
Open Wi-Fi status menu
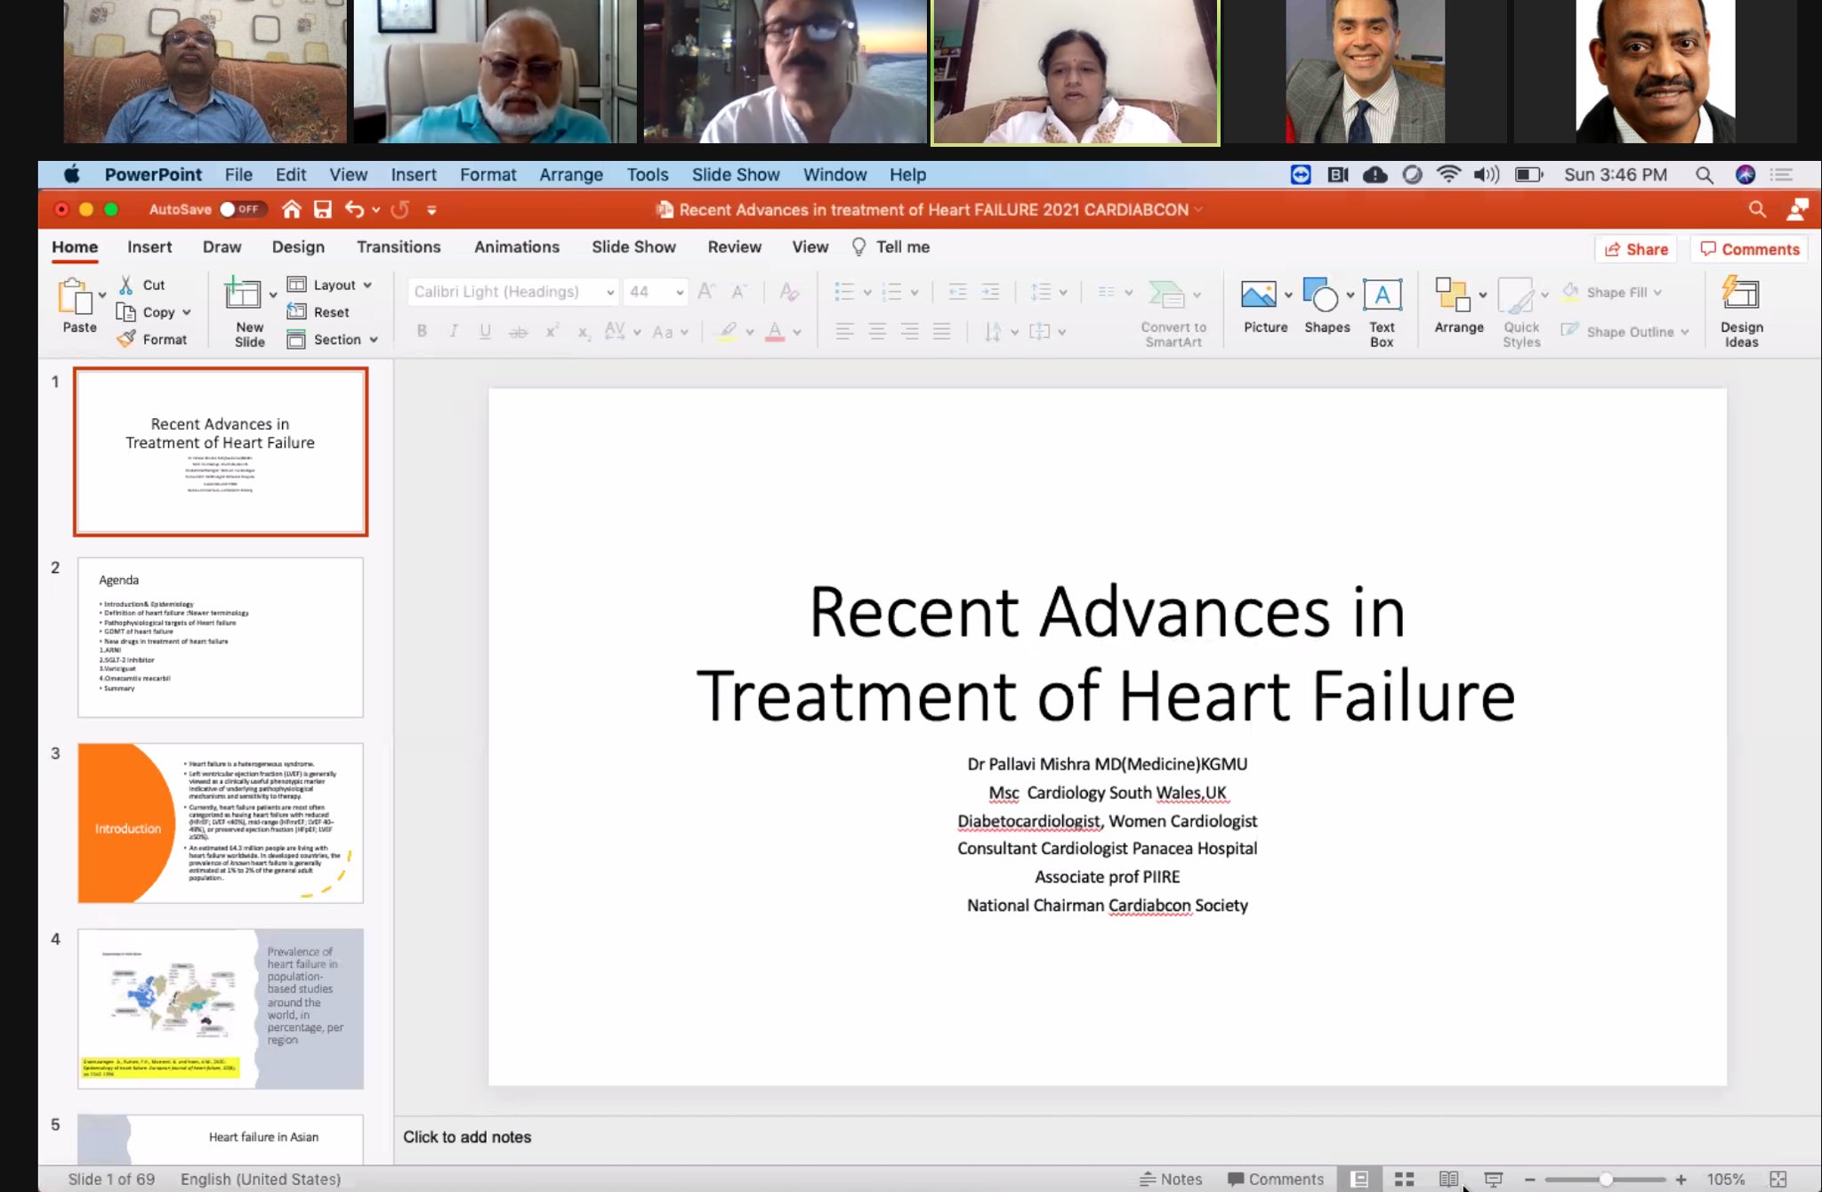[1448, 174]
